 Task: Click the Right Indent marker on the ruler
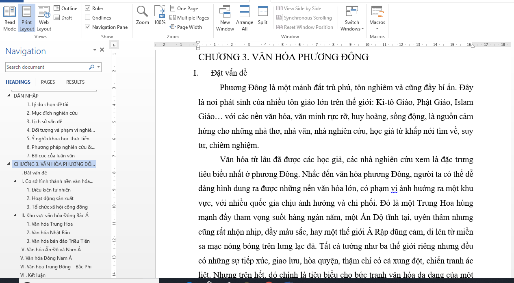coord(472,46)
